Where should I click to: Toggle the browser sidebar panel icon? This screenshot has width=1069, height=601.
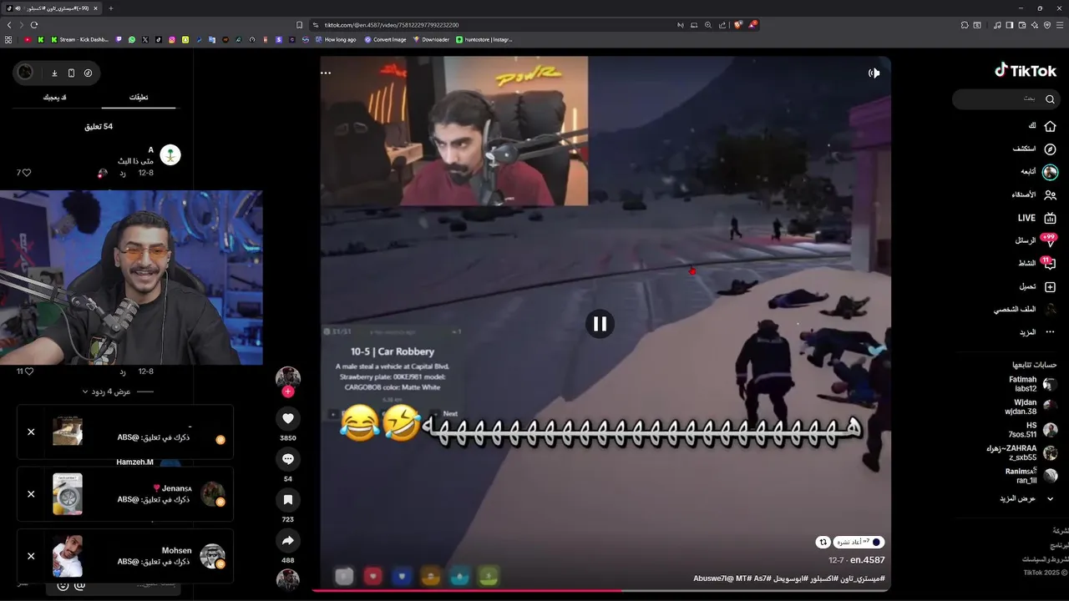click(1010, 25)
